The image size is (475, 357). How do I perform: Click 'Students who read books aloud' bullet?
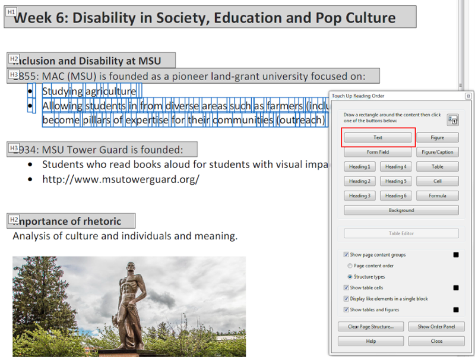185,165
